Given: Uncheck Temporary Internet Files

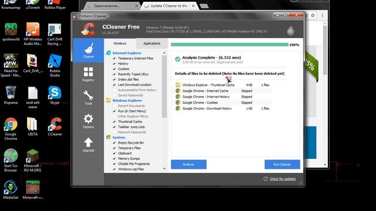Looking at the screenshot, I should coord(114,59).
